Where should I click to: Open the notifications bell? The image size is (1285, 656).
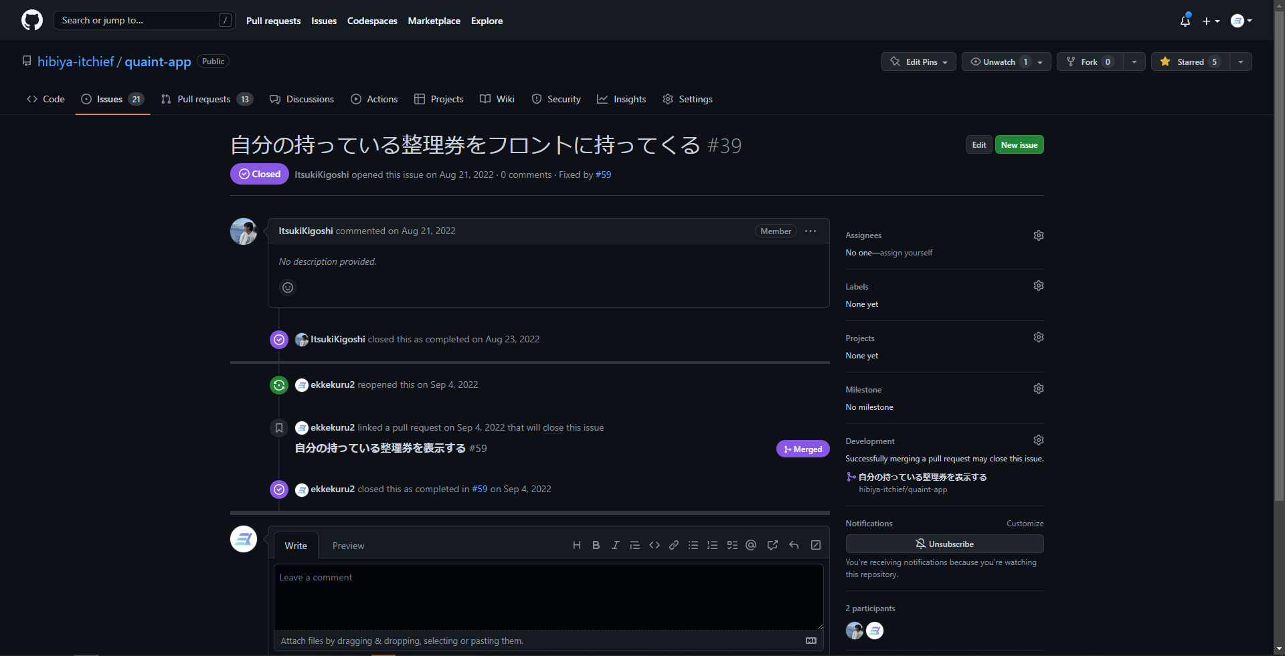click(x=1185, y=21)
